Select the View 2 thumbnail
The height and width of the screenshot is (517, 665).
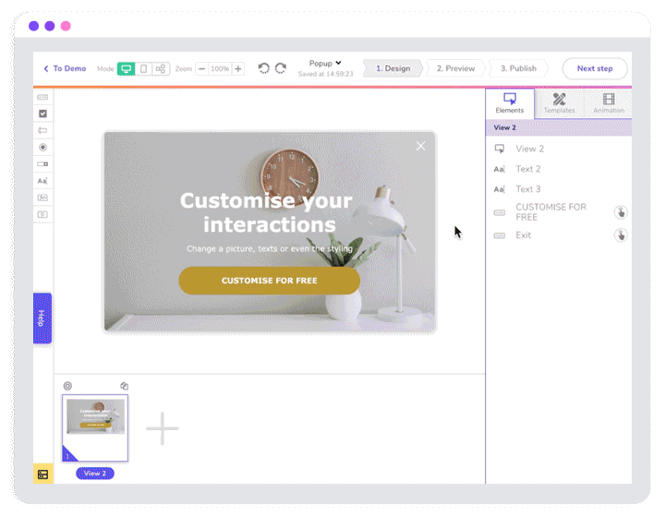[x=95, y=427]
